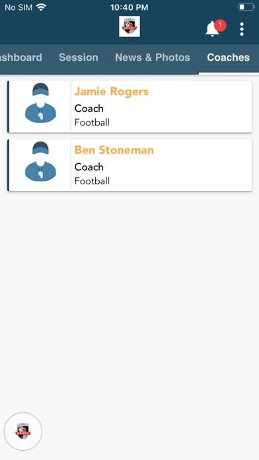Open the three-dot overflow menu
Screen dimensions: 259x460
(242, 29)
